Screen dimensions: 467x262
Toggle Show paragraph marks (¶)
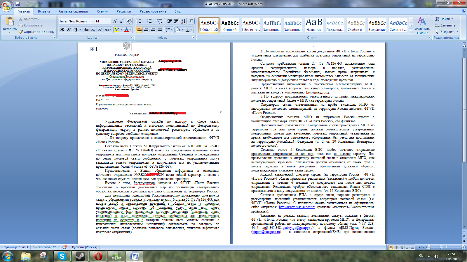click(191, 21)
